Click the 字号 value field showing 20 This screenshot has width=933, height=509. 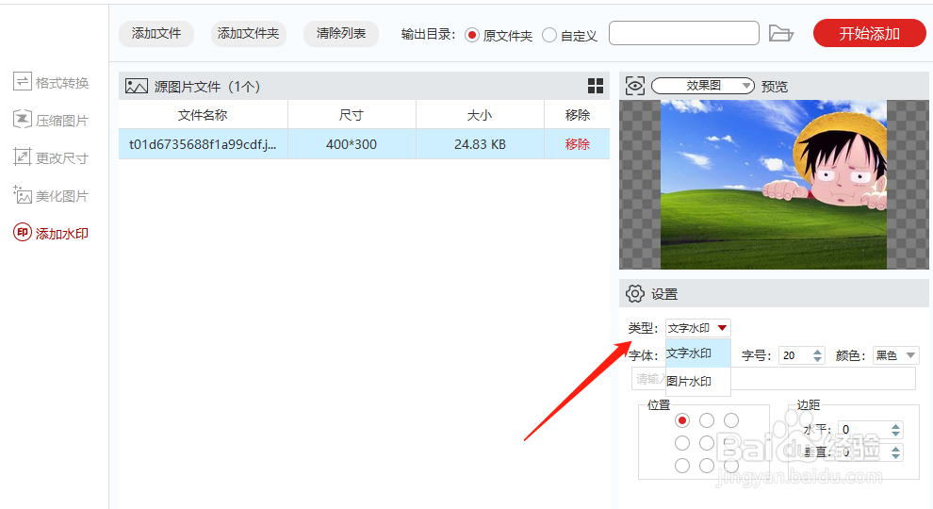coord(795,355)
